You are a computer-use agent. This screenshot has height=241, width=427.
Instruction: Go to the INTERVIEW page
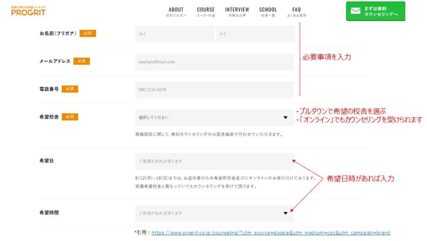click(x=237, y=12)
